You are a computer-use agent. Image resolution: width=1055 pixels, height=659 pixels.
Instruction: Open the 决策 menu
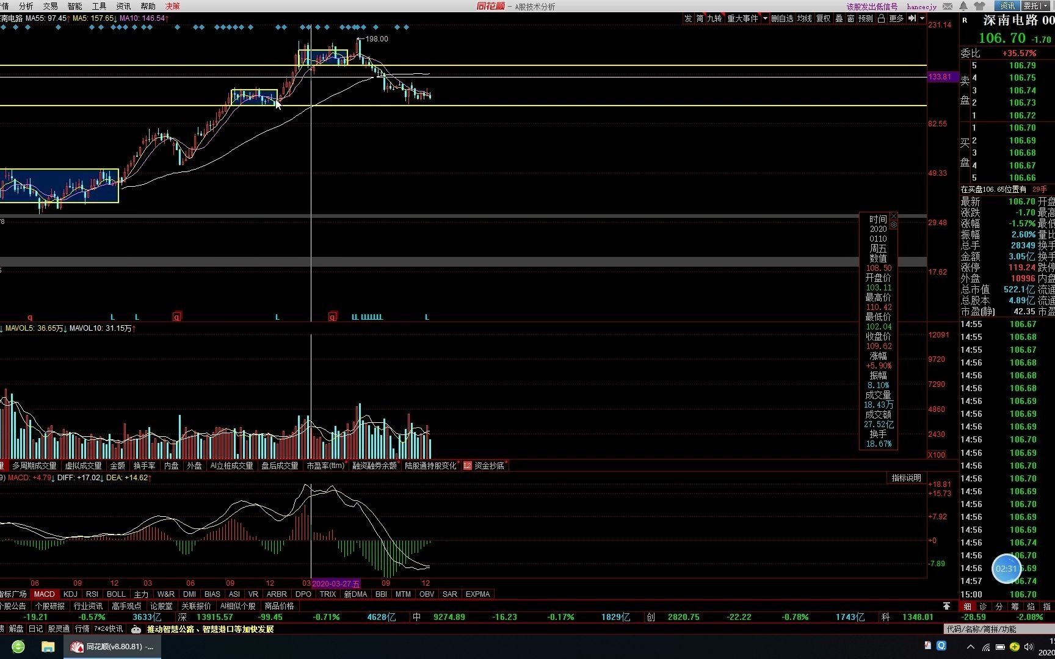tap(173, 6)
